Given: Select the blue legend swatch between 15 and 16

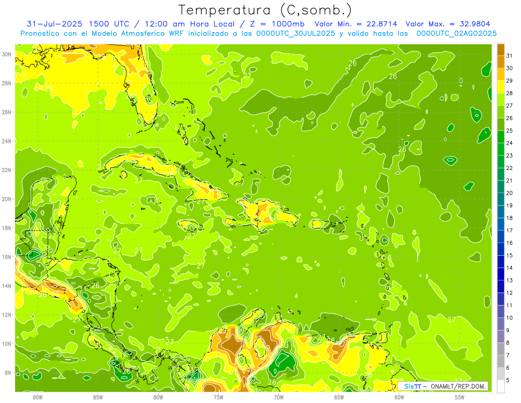Looking at the screenshot, I should 501,249.
